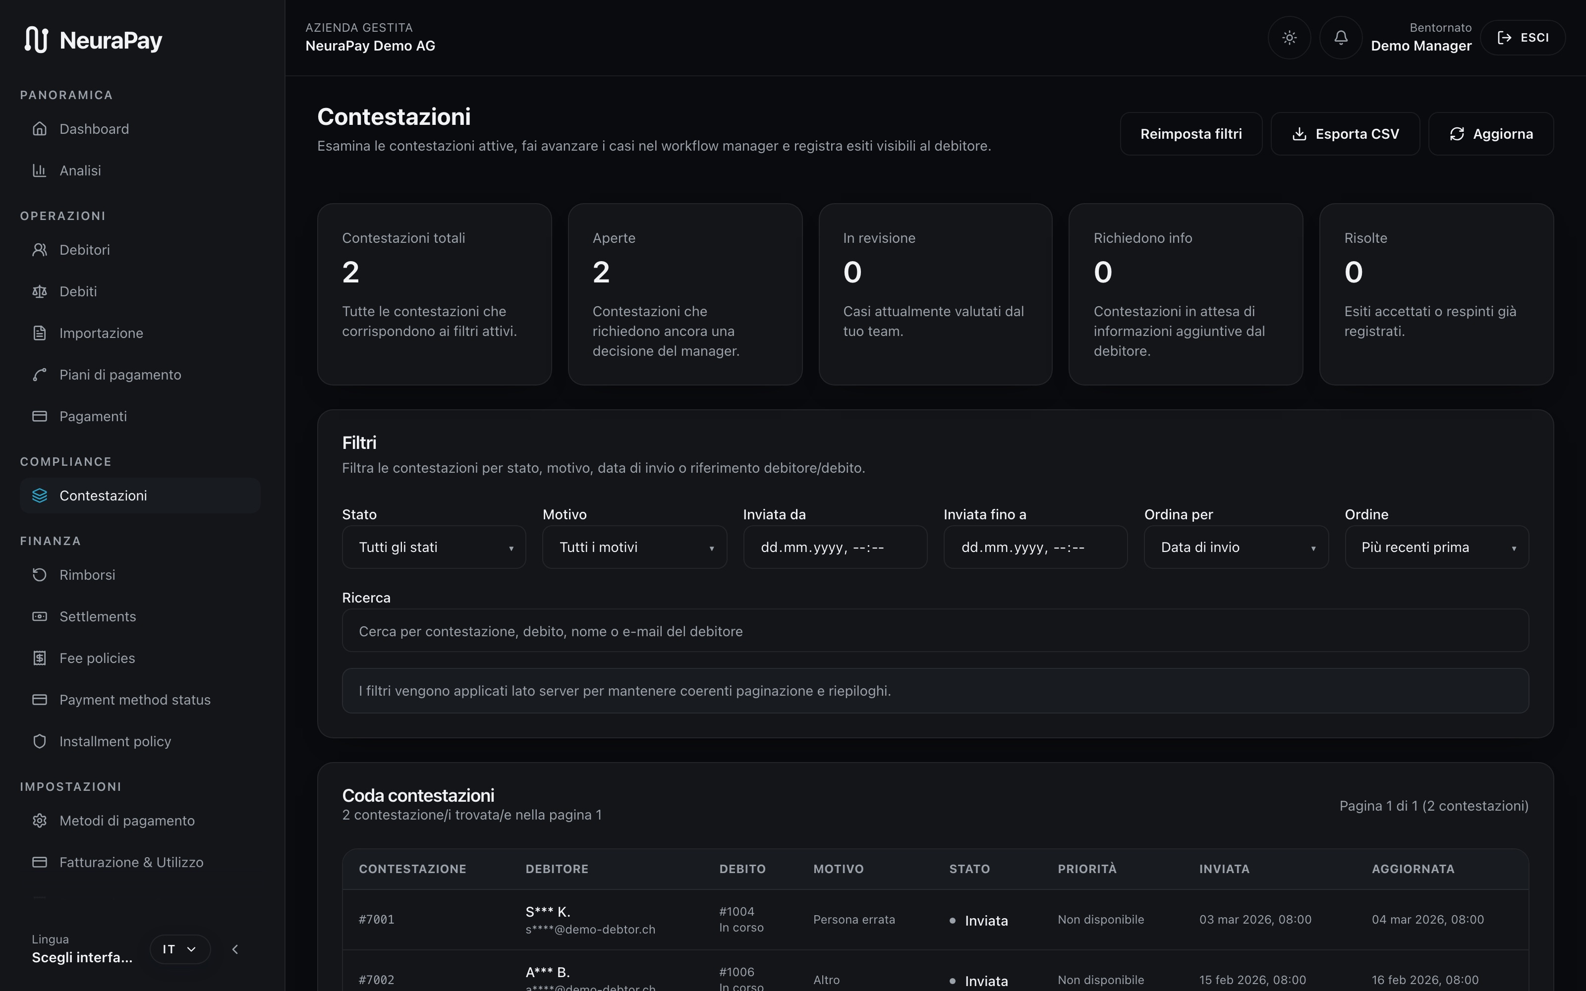Image resolution: width=1586 pixels, height=991 pixels.
Task: Open Dashboard via its home icon
Action: [39, 129]
